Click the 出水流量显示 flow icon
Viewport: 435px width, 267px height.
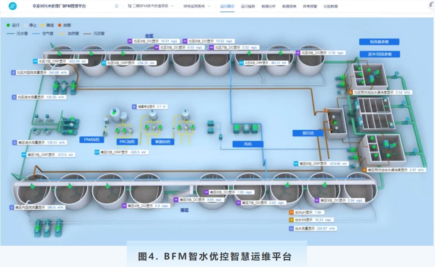(x=291, y=228)
